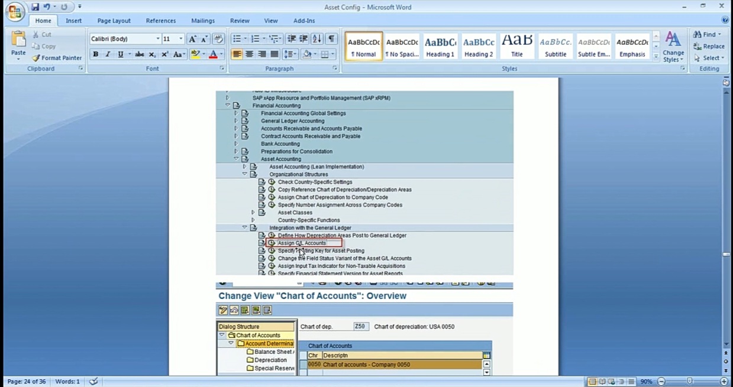The width and height of the screenshot is (733, 387).
Task: Toggle italic formatting
Action: click(108, 54)
